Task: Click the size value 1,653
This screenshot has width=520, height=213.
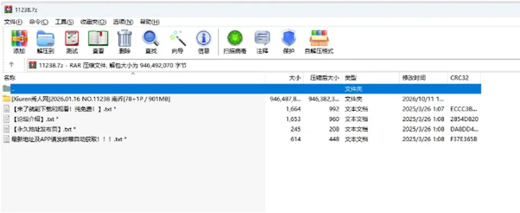Action: pyautogui.click(x=293, y=119)
